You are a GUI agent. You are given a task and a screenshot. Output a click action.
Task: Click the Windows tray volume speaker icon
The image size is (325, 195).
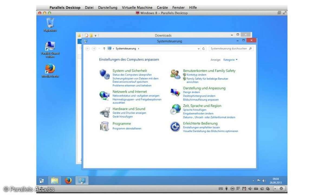(264, 181)
